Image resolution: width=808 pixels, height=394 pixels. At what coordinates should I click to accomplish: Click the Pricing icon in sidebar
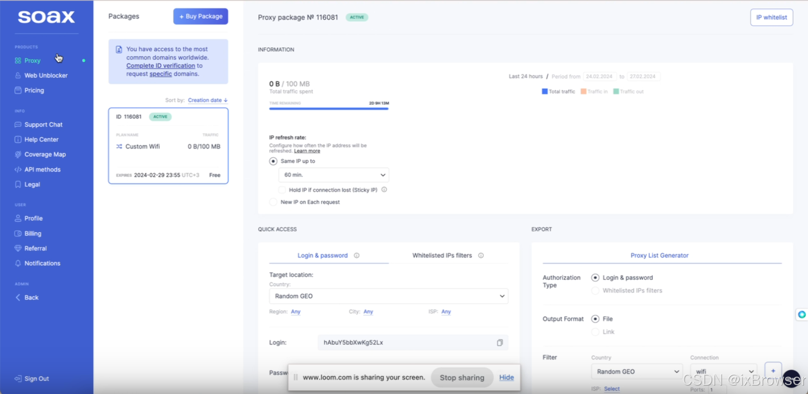[18, 90]
